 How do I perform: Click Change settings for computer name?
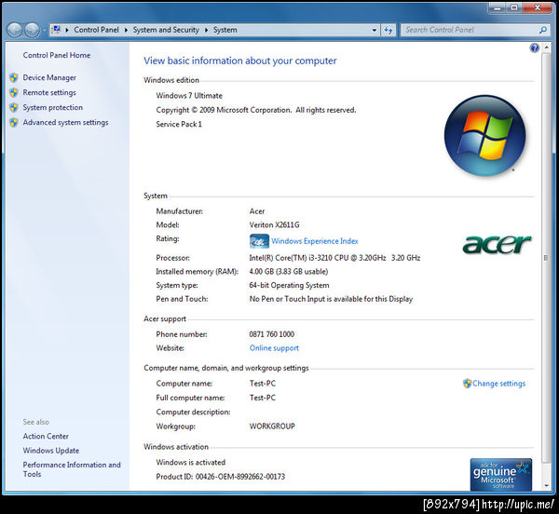click(498, 384)
